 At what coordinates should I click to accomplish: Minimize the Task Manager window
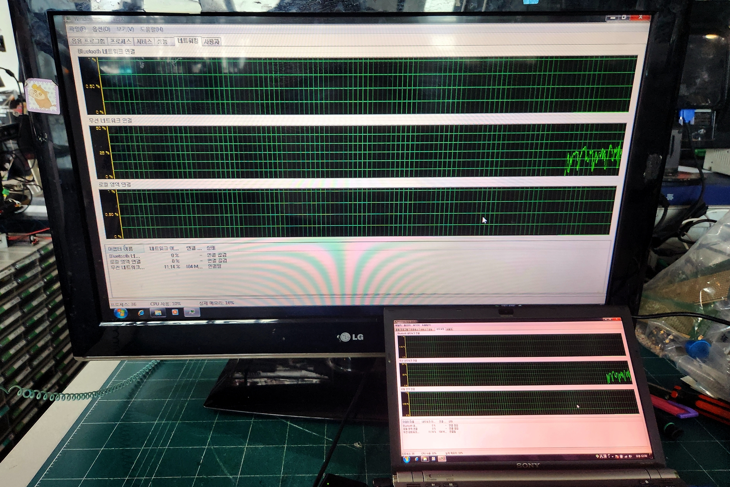613,18
